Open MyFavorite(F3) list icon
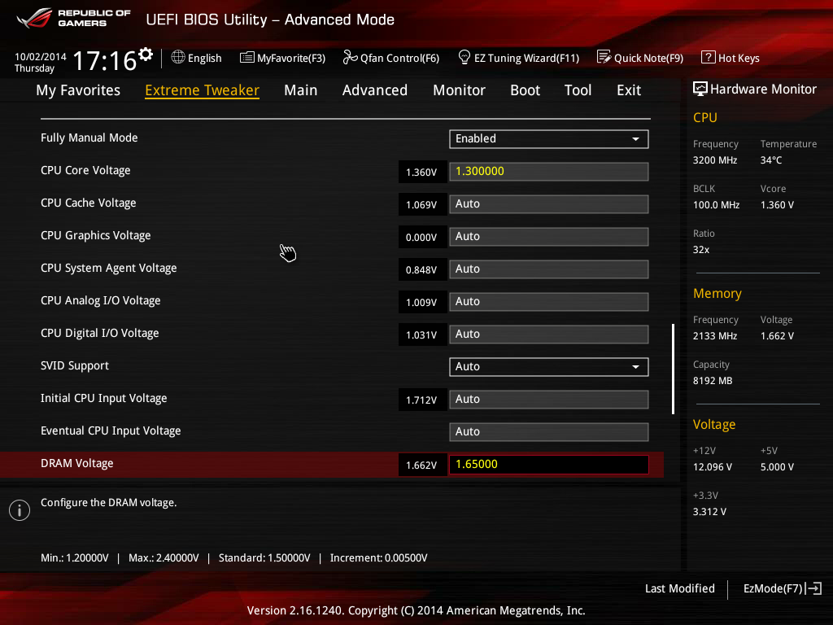The height and width of the screenshot is (625, 833). (x=247, y=58)
